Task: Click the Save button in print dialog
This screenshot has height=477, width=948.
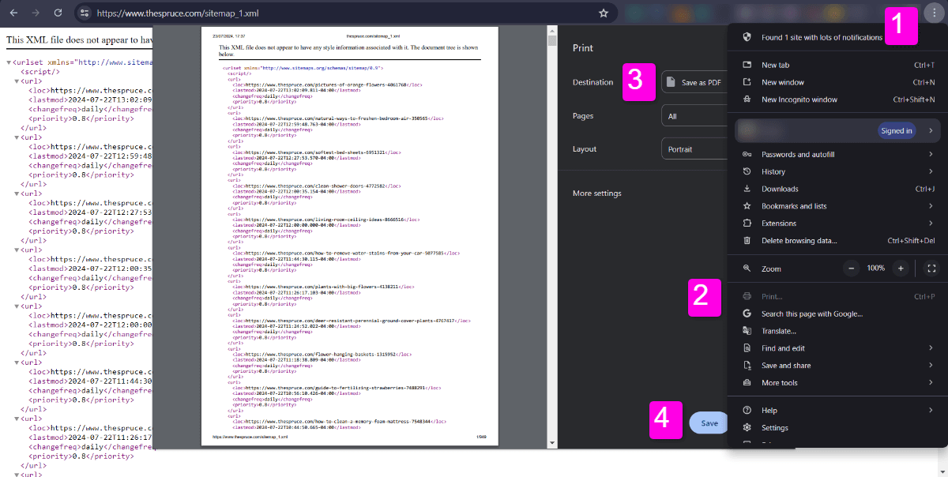Action: [709, 423]
